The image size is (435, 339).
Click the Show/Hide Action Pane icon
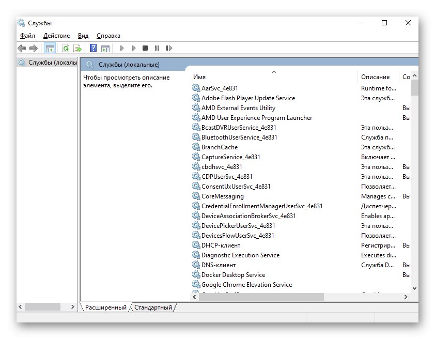[x=105, y=48]
